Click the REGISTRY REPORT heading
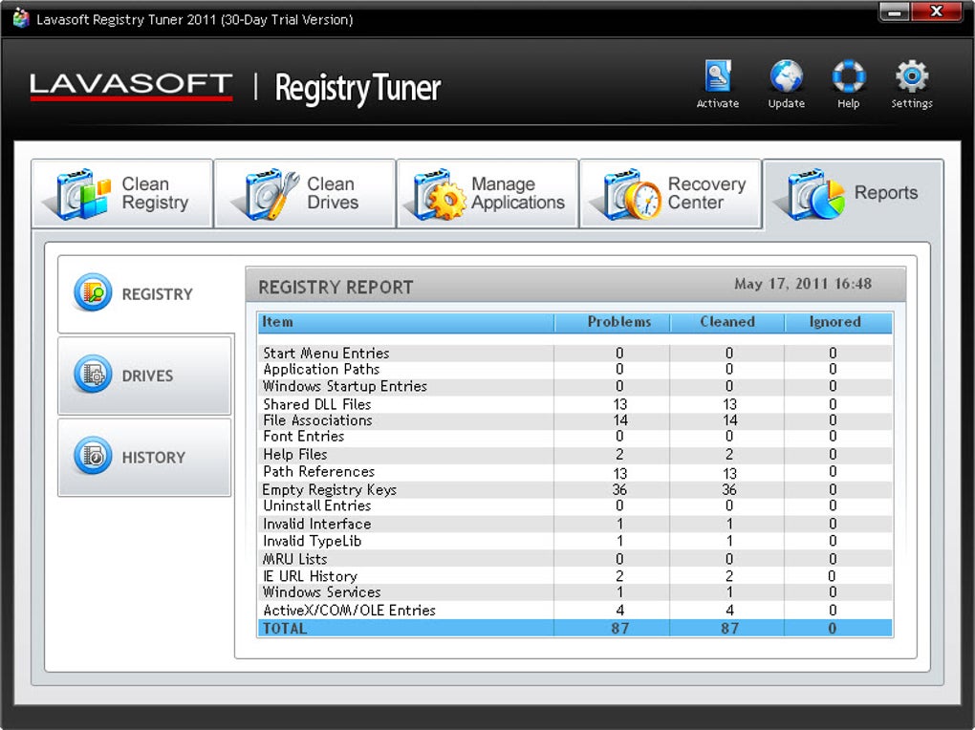This screenshot has height=730, width=975. (336, 288)
